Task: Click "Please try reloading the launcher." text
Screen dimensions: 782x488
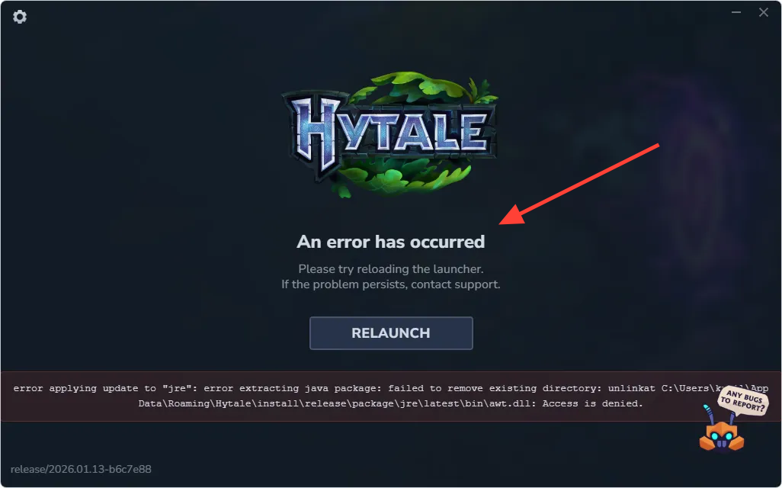Action: pyautogui.click(x=391, y=269)
